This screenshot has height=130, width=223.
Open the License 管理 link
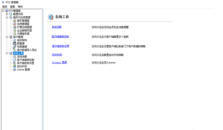59,63
